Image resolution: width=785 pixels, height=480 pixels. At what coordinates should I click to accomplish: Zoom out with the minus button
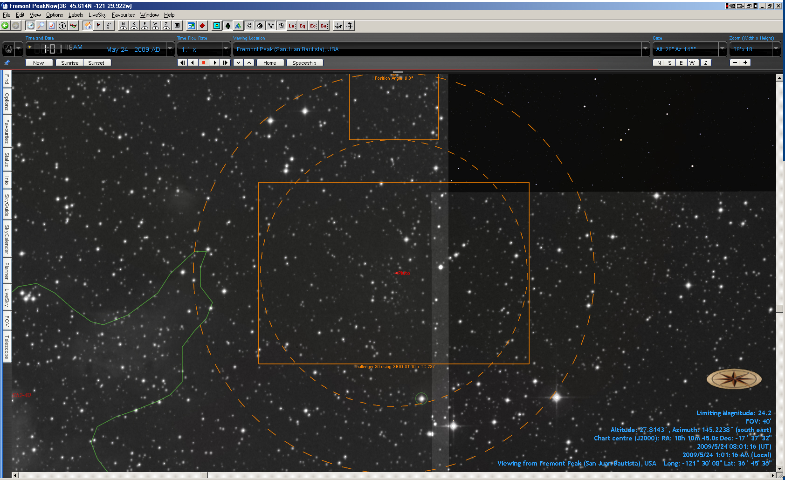click(735, 62)
